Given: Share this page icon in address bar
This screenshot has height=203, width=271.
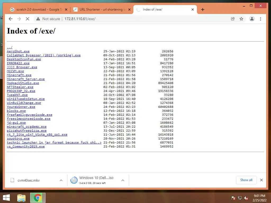Looking at the screenshot, I should [233, 19].
